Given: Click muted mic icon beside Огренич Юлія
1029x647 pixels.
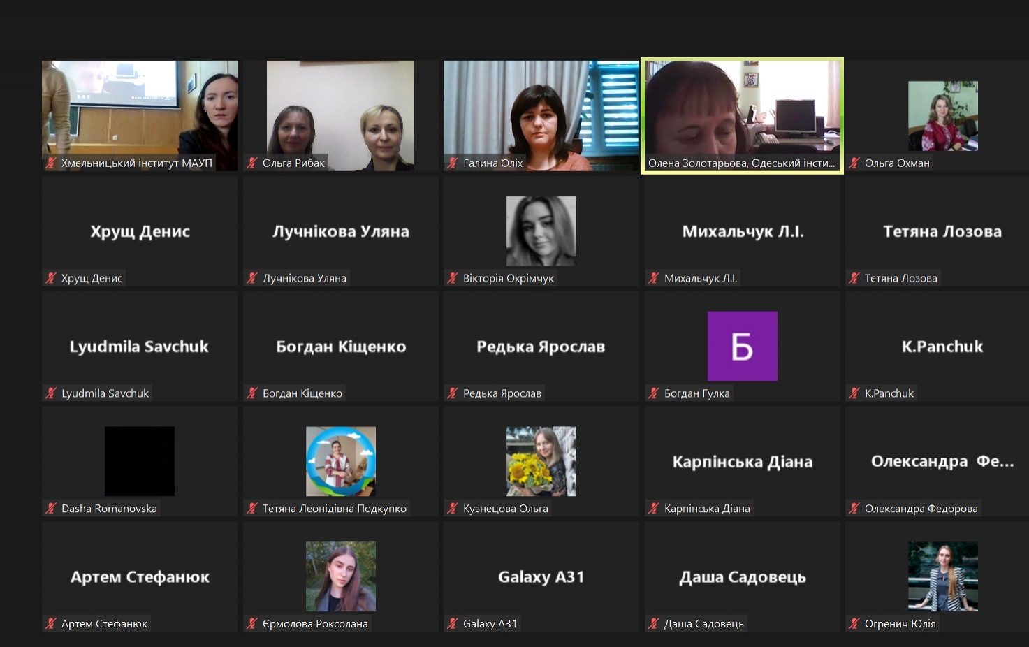Looking at the screenshot, I should pyautogui.click(x=854, y=624).
